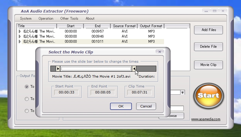The height and width of the screenshot is (137, 241).
Task: Select the file row ending at 00:10:11
Action: 90,41
